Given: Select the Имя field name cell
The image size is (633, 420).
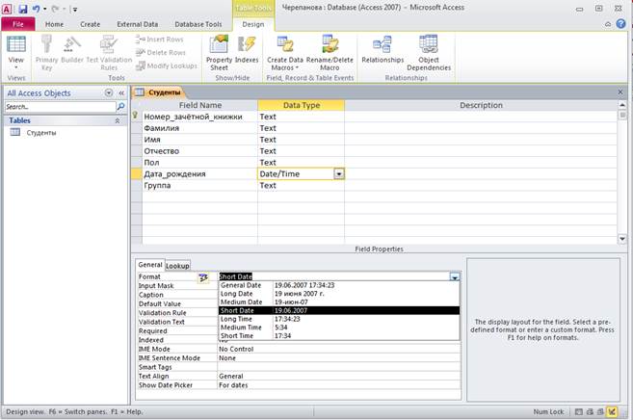Looking at the screenshot, I should point(199,140).
